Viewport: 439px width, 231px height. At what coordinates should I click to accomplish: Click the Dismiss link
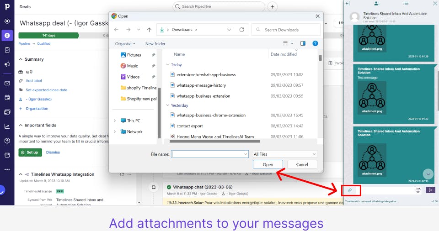(53, 152)
